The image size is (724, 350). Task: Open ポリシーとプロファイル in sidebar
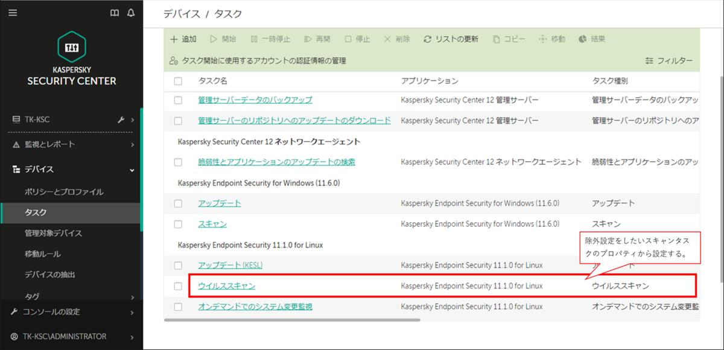pos(64,192)
